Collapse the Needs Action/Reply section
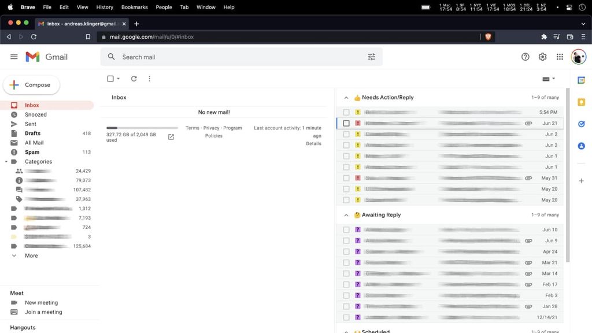 pos(346,97)
